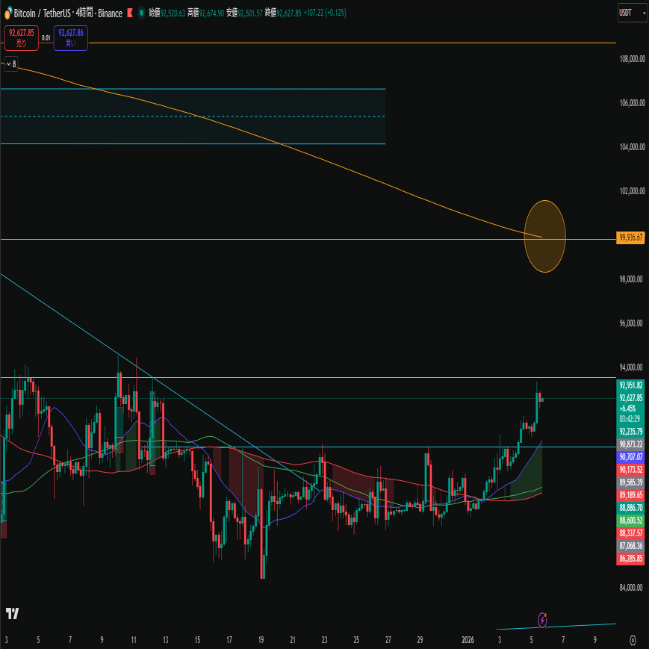Viewport: 649px width, 649px height.
Task: Click the 94,000.00 price axis label
Action: point(632,367)
